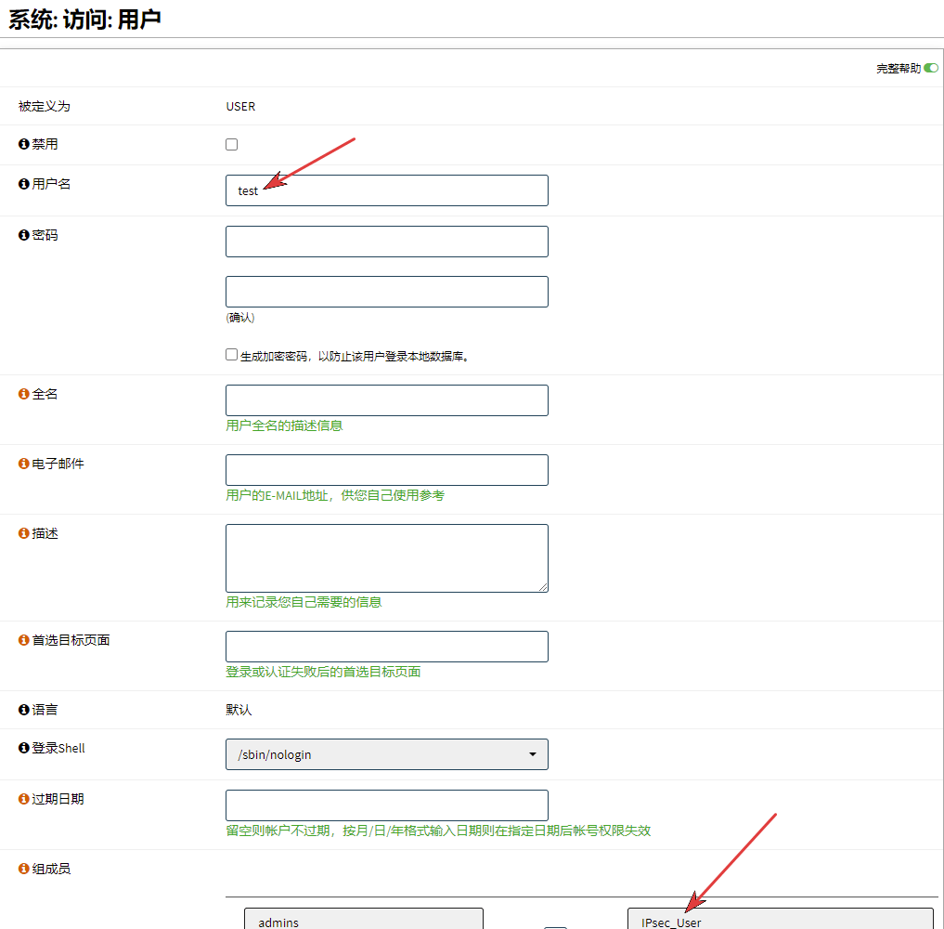Click the password 确认 input field
The width and height of the screenshot is (944, 929).
pyautogui.click(x=386, y=292)
